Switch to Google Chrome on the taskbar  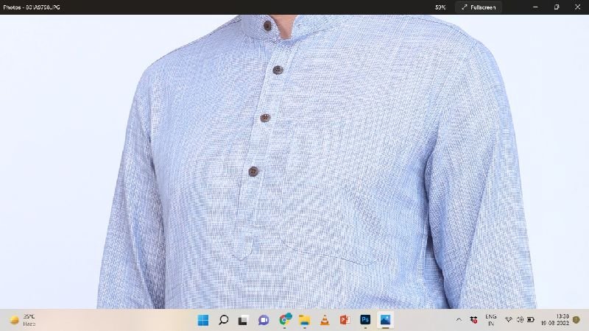coord(284,320)
